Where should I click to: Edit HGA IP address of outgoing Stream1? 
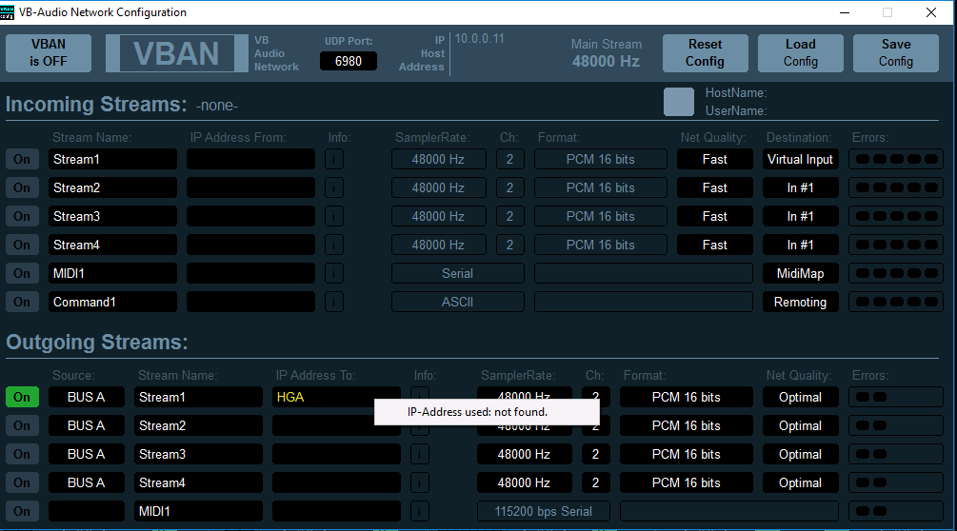pos(336,397)
